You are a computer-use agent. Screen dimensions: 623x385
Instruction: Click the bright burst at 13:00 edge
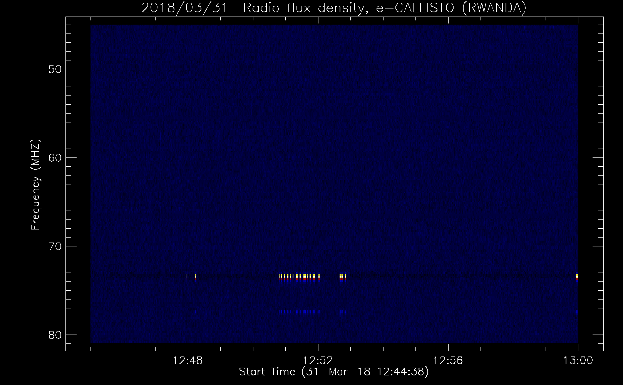(x=577, y=278)
